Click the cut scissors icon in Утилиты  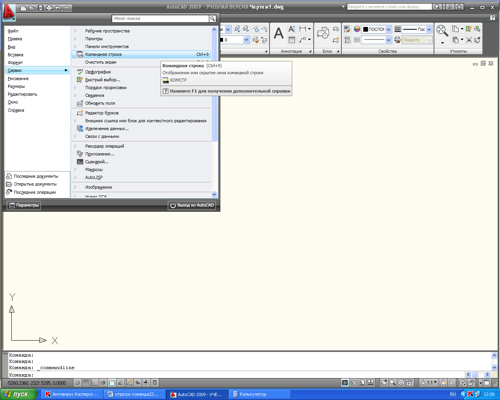pos(469,40)
